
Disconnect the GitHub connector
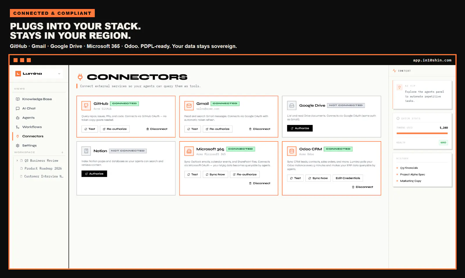point(157,129)
